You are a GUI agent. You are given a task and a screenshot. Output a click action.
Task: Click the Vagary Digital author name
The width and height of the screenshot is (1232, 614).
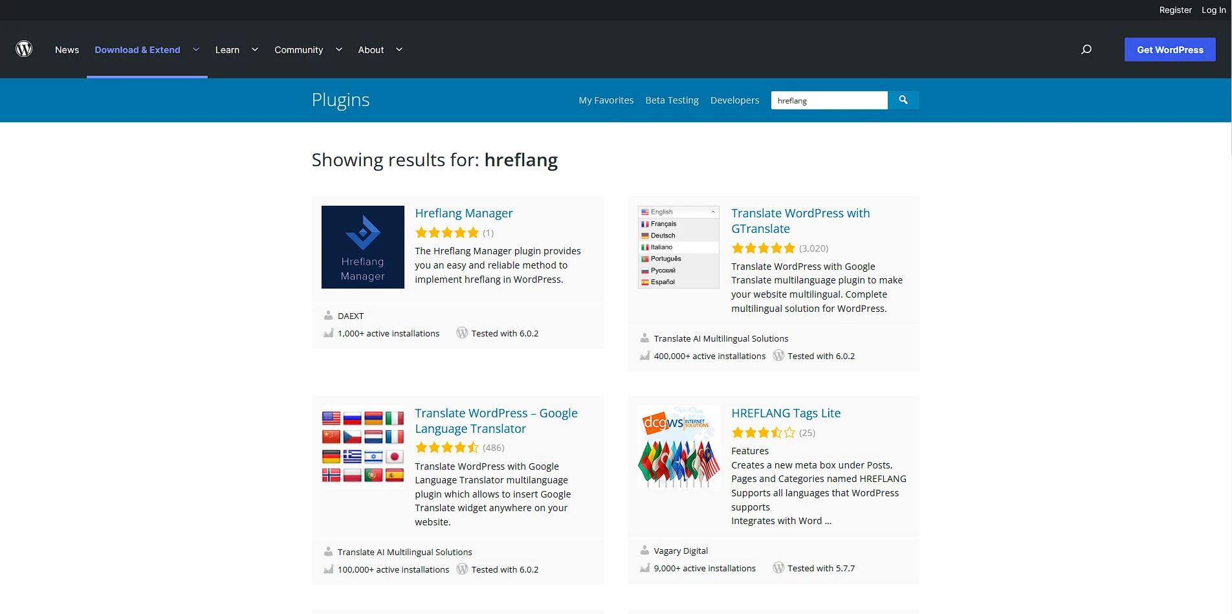[x=681, y=551]
